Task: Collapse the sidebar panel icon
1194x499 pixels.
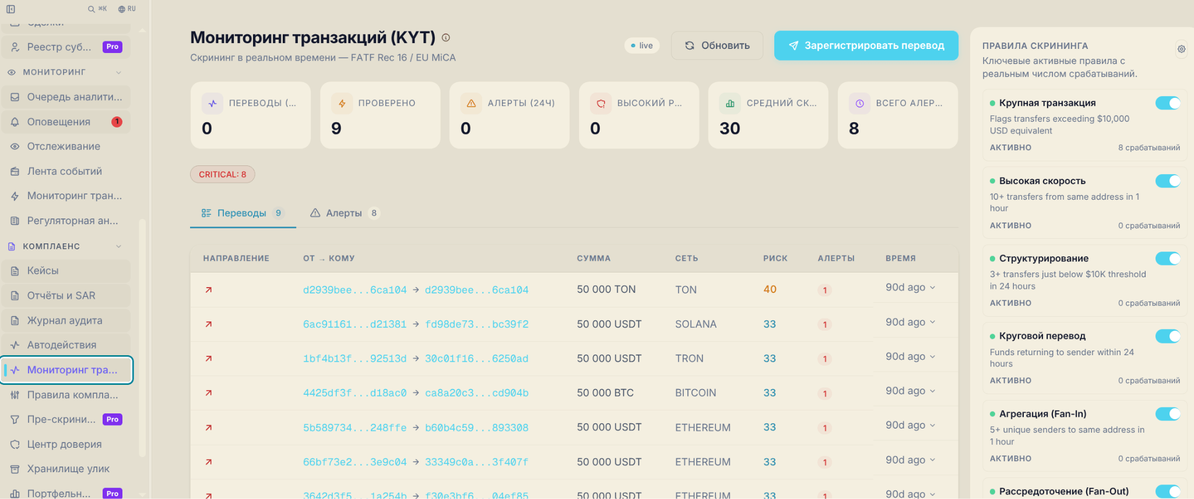Action: [x=10, y=9]
